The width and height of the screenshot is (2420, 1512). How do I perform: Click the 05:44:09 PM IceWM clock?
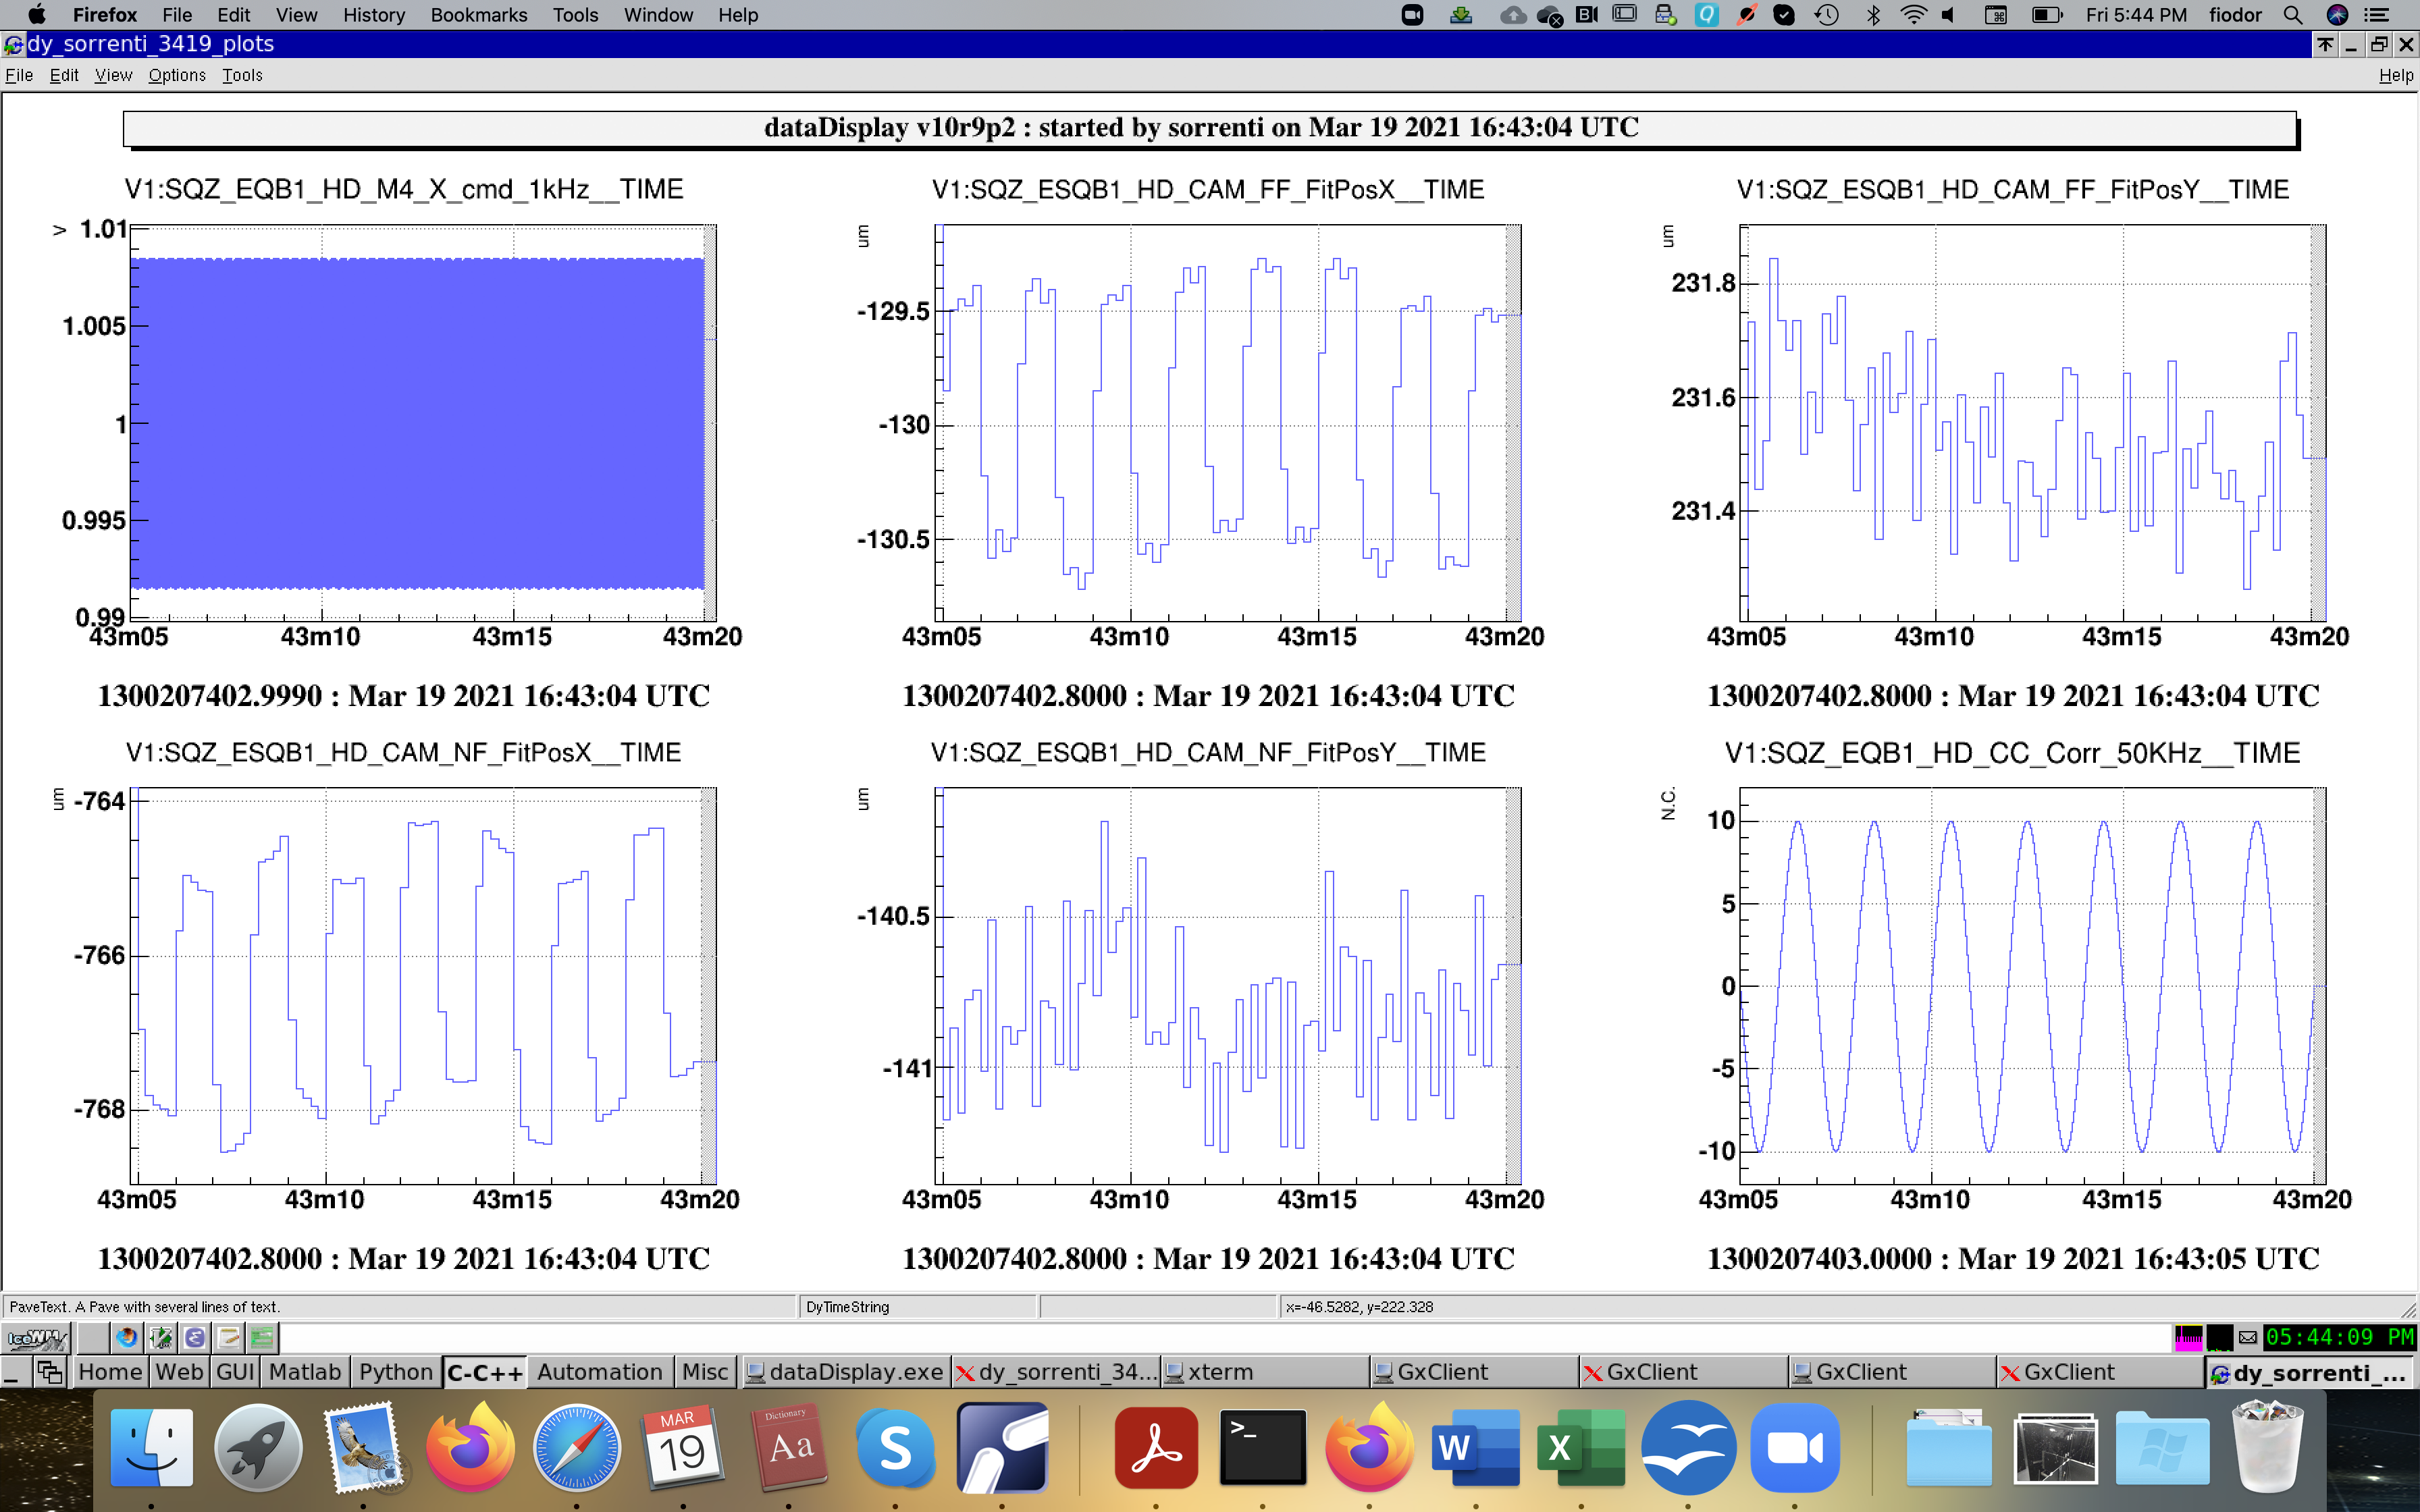tap(2340, 1337)
